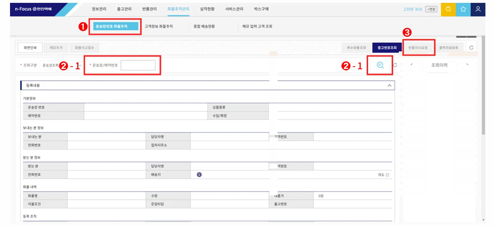This screenshot has width=494, height=227.
Task: Switch to 고객정보 화물추적 tab
Action: point(158,26)
